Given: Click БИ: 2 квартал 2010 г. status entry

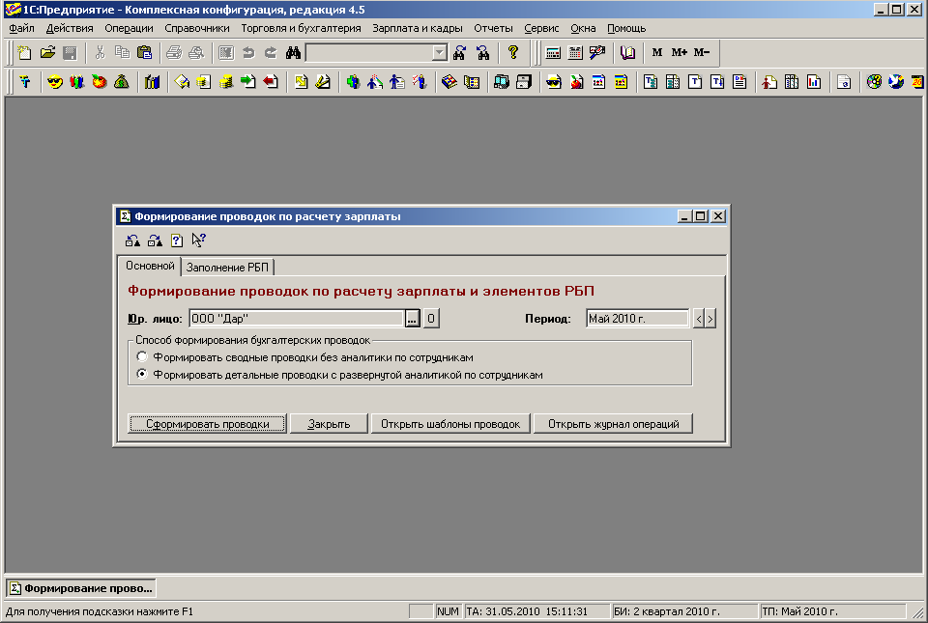Looking at the screenshot, I should click(x=684, y=611).
